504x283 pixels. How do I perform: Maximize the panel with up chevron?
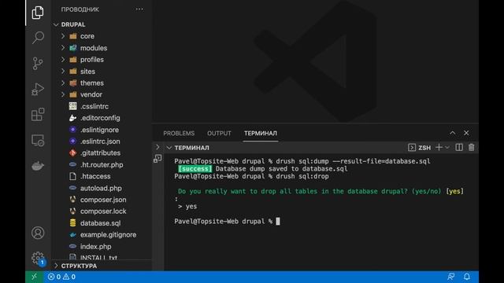(453, 133)
